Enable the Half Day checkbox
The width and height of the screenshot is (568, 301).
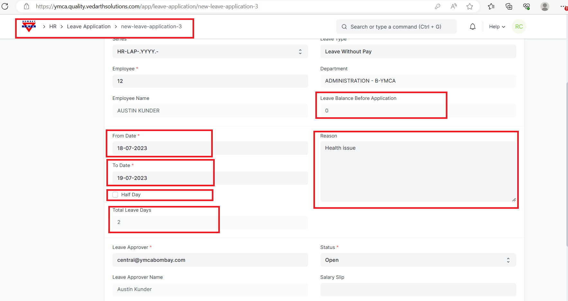coord(115,195)
